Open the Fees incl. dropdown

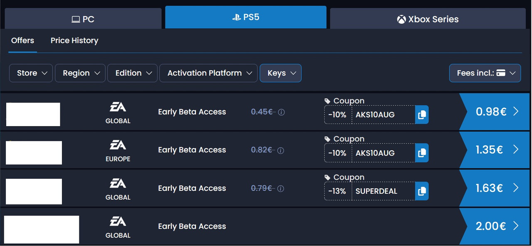tap(485, 73)
